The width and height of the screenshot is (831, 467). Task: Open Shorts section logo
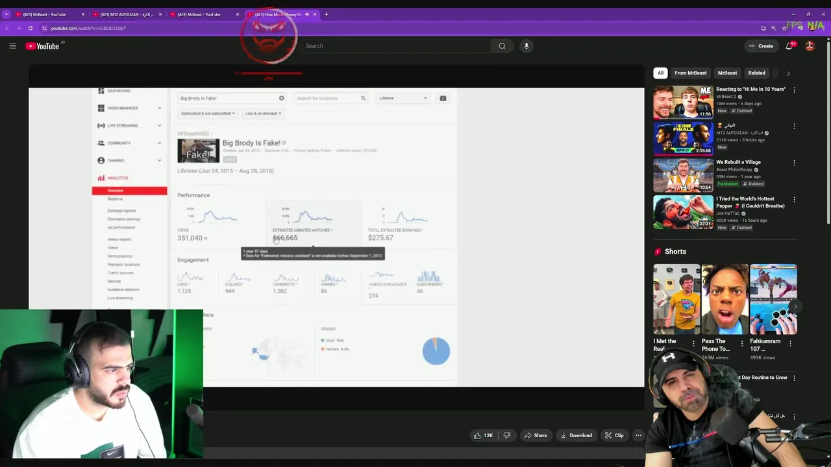tap(658, 252)
